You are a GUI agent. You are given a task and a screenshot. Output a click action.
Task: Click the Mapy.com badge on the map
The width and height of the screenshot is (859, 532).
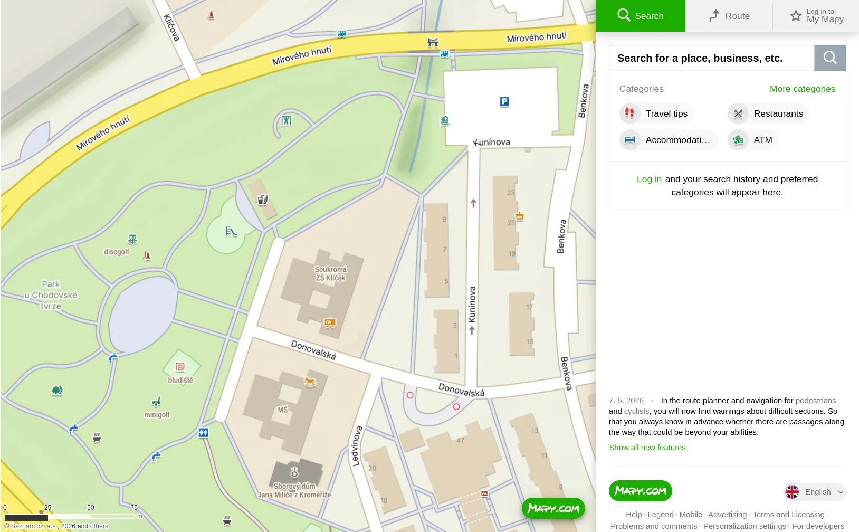553,508
